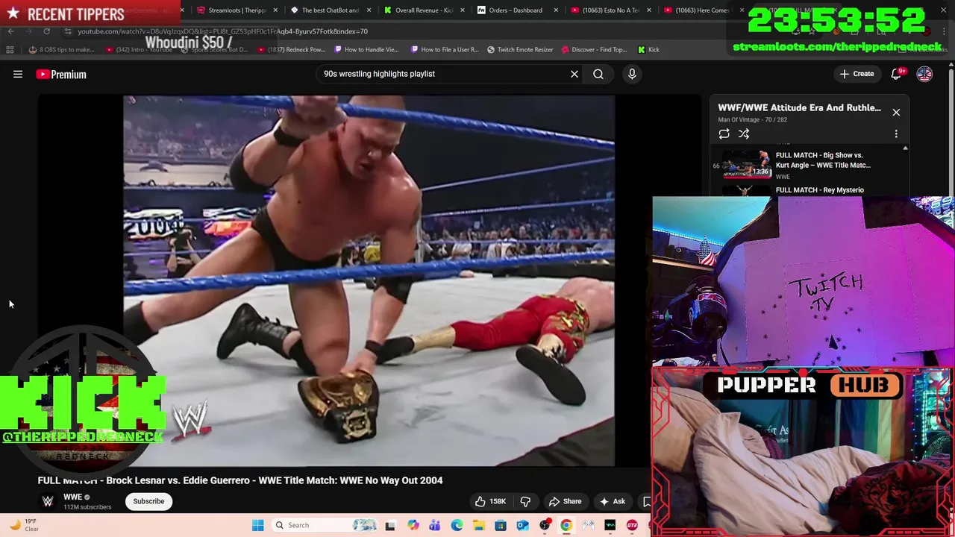Viewport: 955px width, 537px height.
Task: Click the taskbar Search box
Action: [325, 525]
